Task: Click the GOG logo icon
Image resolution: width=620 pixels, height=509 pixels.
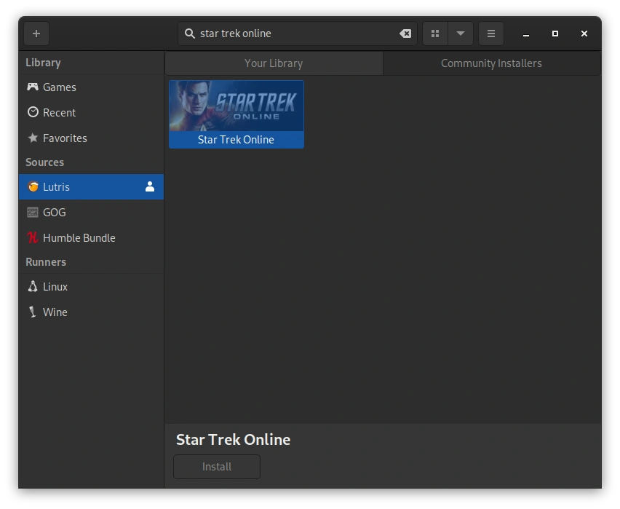Action: coord(33,212)
